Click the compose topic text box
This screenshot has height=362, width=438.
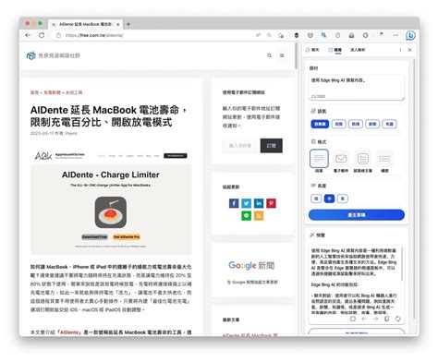click(357, 88)
